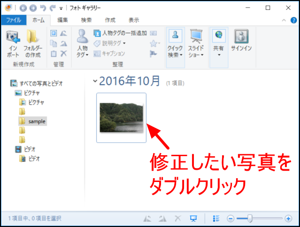
Task: Adjust the thumbnail zoom slider handle
Action: pos(249,219)
